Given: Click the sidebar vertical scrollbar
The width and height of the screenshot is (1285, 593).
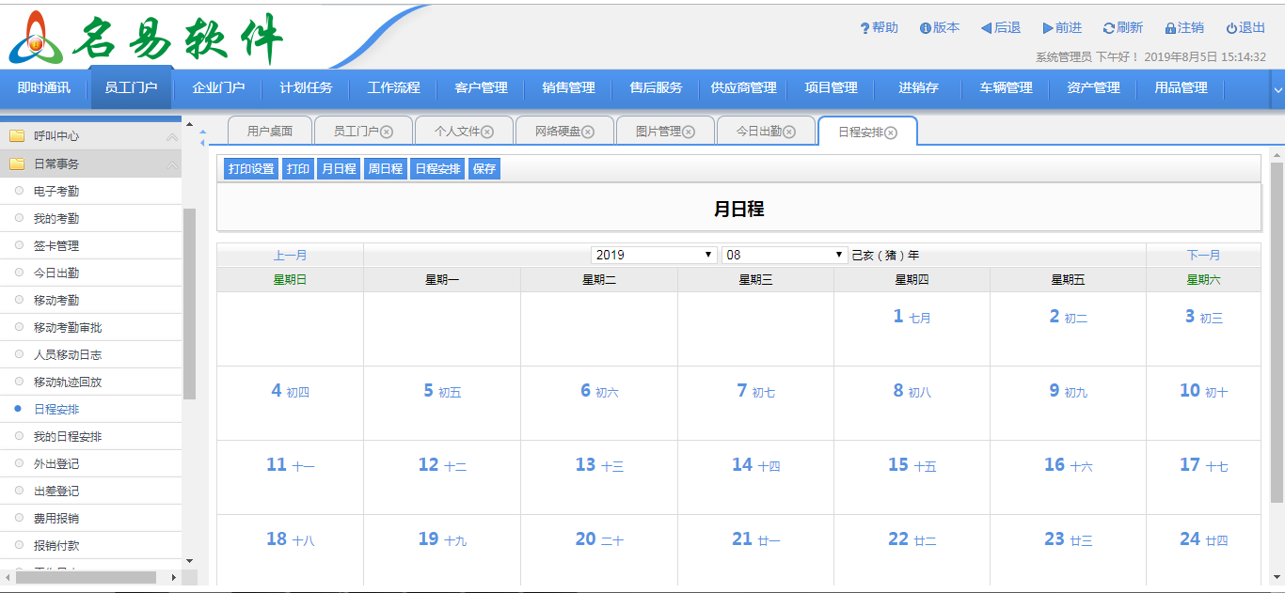Looking at the screenshot, I should click(x=189, y=301).
